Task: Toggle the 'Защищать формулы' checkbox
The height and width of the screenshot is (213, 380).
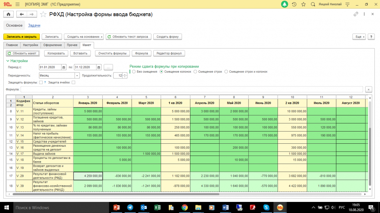Action: 41,83
